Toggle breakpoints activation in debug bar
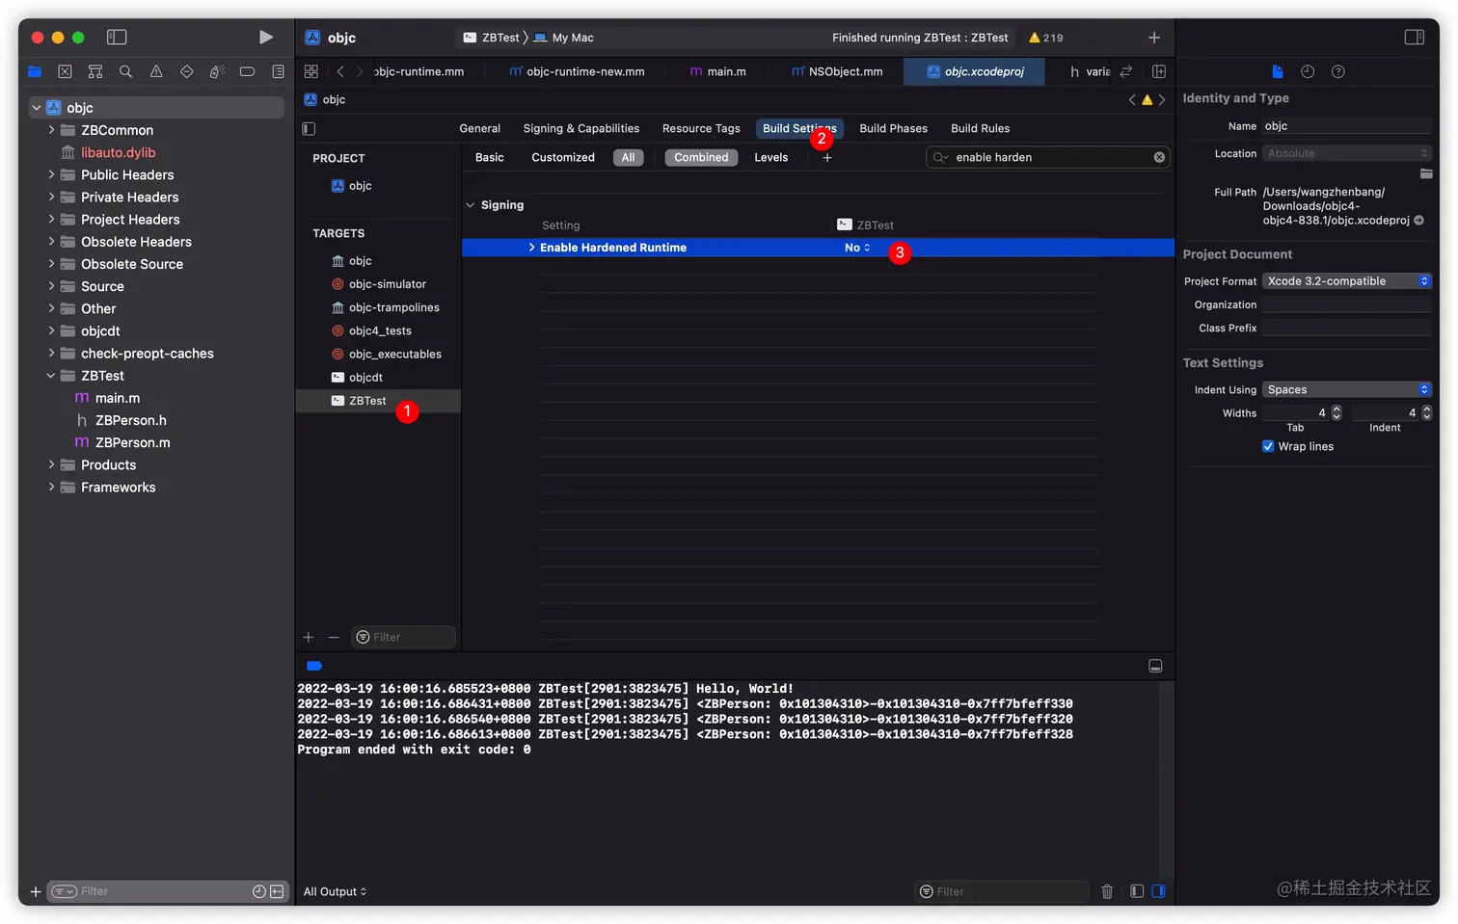 [x=314, y=666]
